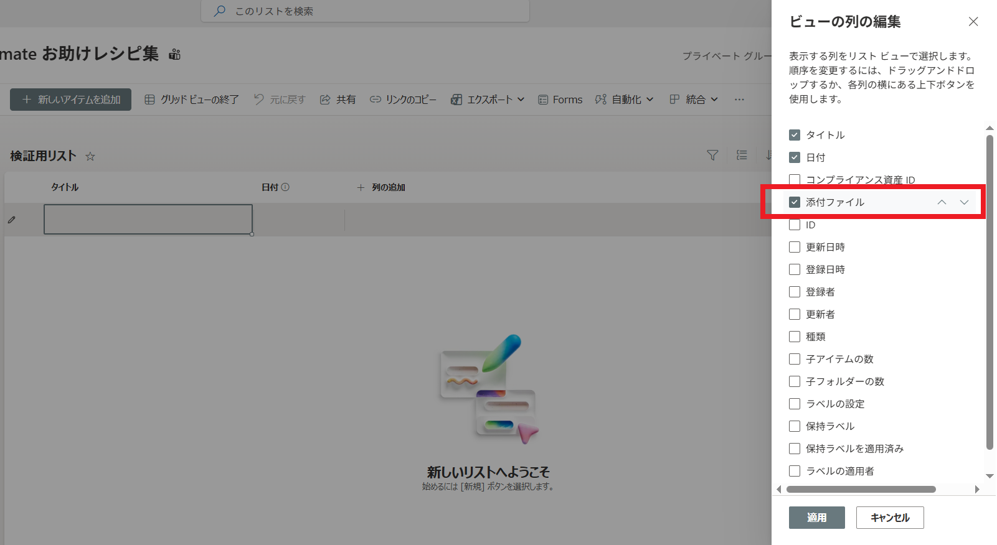Click the panel scroll-right arrow
The image size is (997, 545).
click(x=976, y=490)
